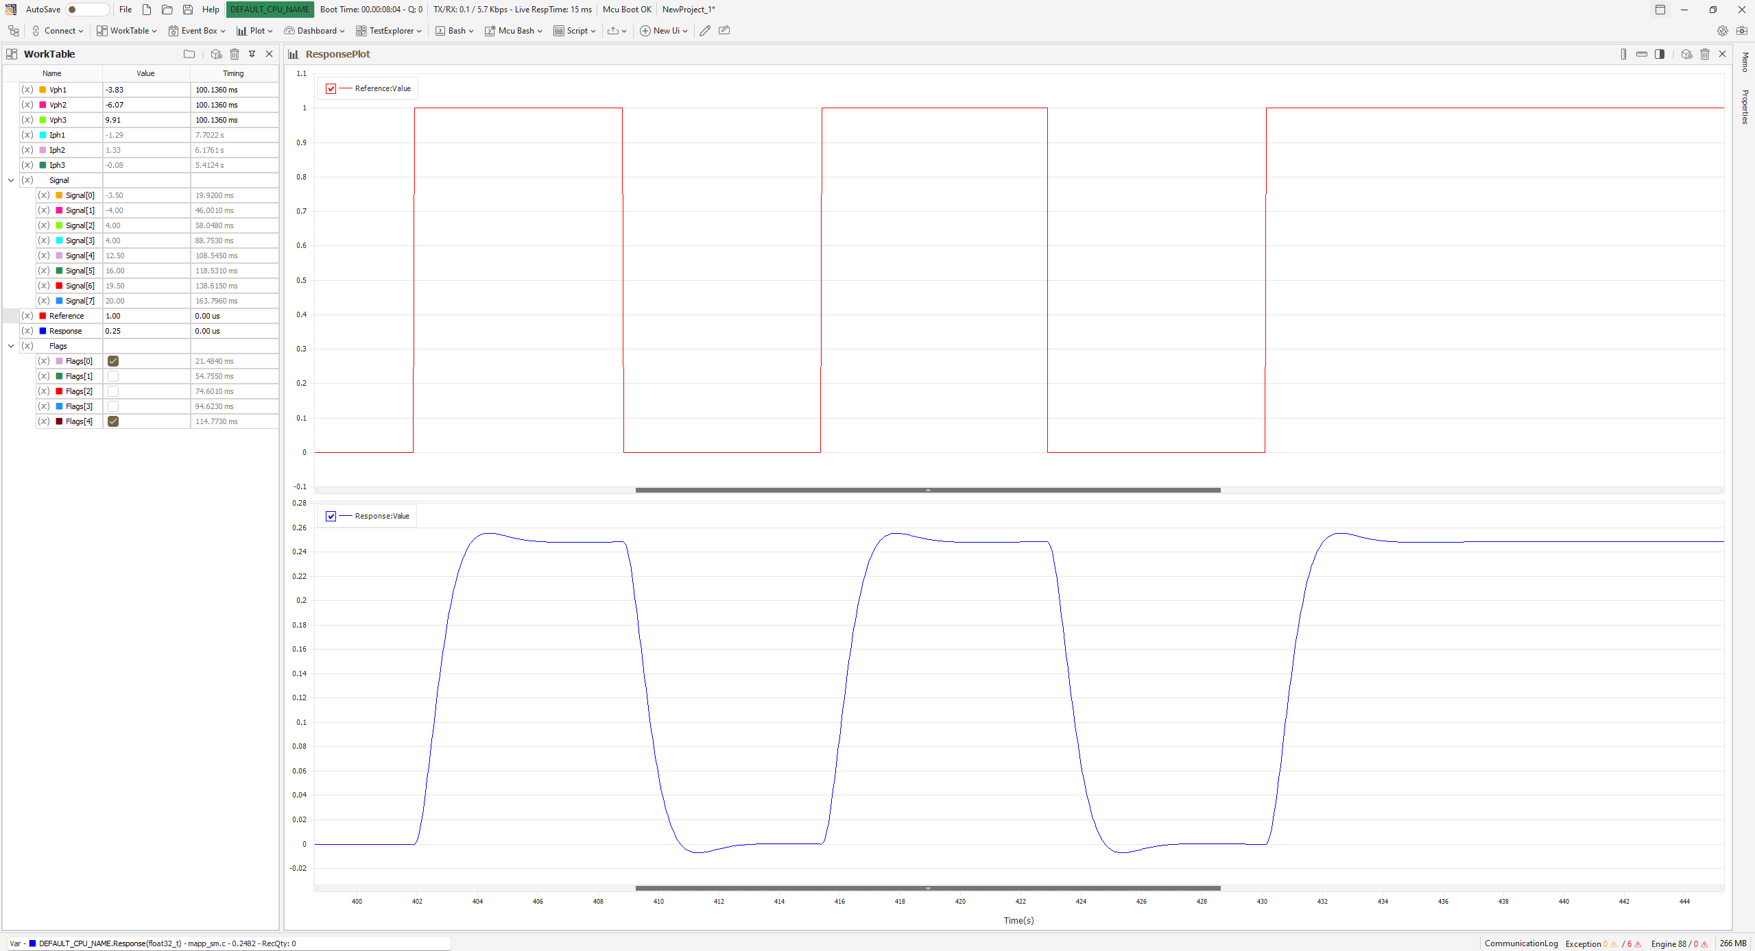Image resolution: width=1755 pixels, height=951 pixels.
Task: Open CommunicationLog in status bar
Action: click(1521, 943)
